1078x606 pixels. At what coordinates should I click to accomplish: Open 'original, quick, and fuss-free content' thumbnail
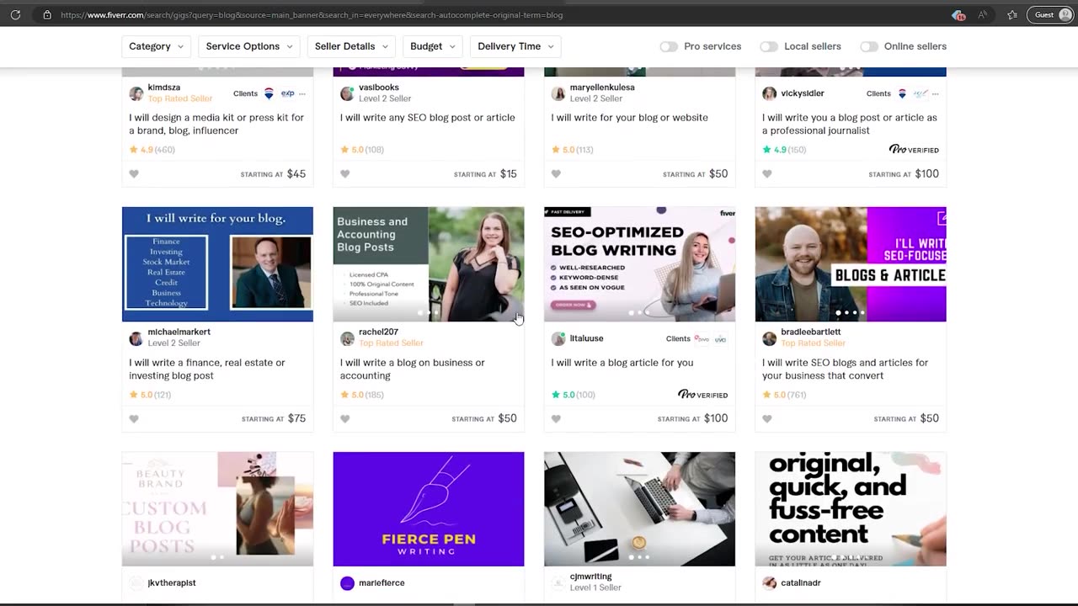point(851,509)
